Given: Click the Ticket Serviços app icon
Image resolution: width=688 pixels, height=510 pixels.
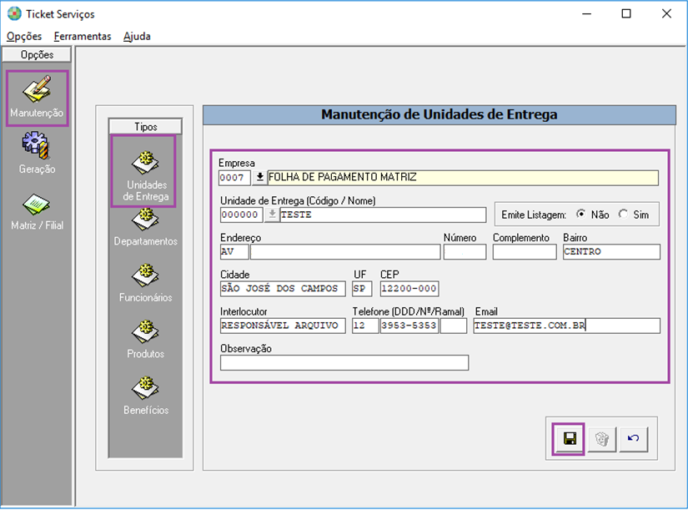Looking at the screenshot, I should tap(14, 13).
